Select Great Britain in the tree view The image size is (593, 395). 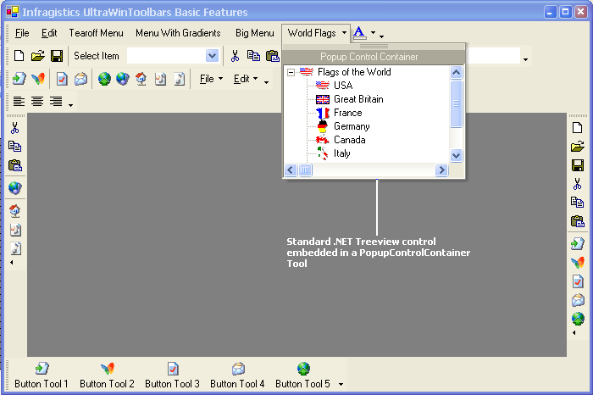pyautogui.click(x=357, y=99)
